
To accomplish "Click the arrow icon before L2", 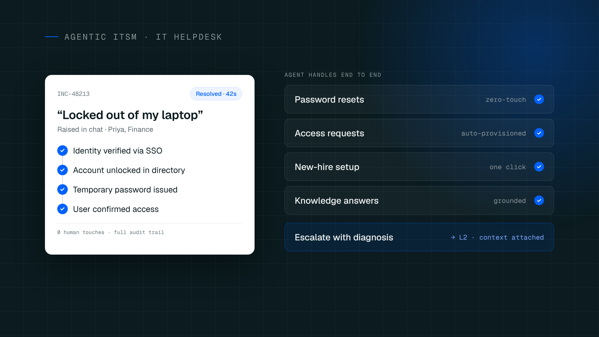I will tap(453, 237).
